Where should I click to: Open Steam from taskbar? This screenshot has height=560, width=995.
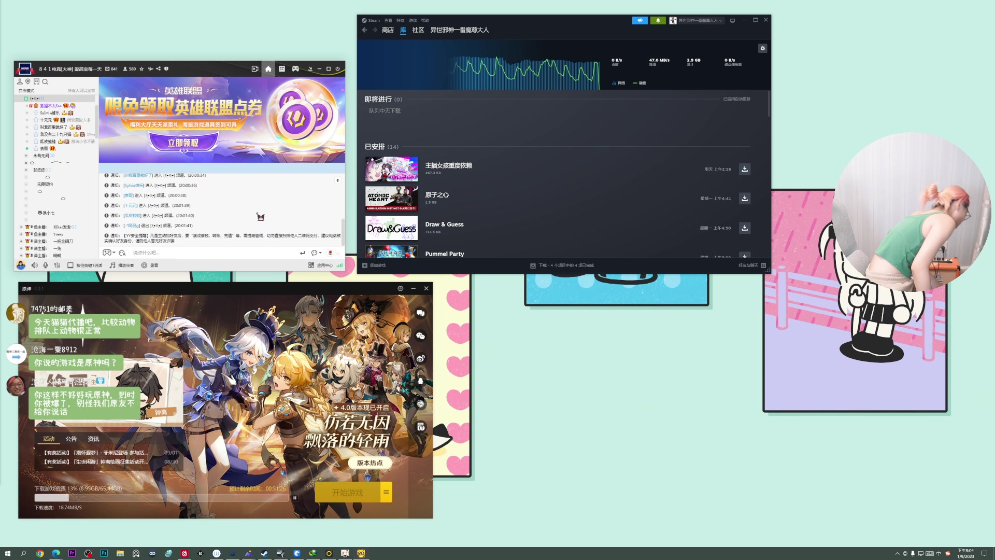264,553
